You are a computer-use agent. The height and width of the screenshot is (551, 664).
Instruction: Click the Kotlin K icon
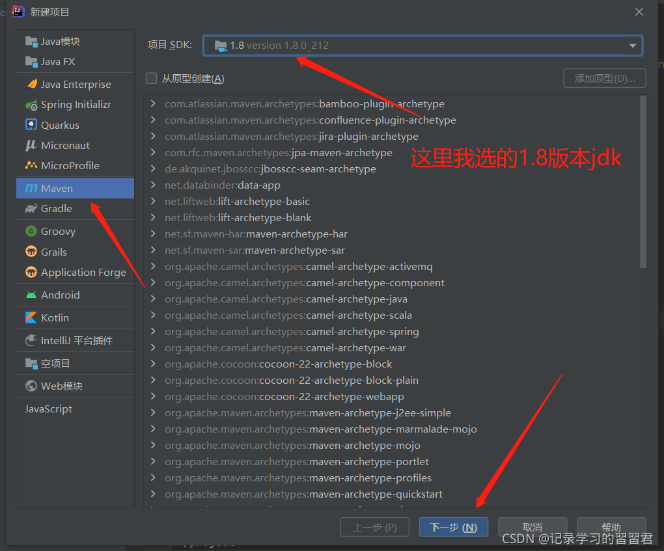(31, 317)
